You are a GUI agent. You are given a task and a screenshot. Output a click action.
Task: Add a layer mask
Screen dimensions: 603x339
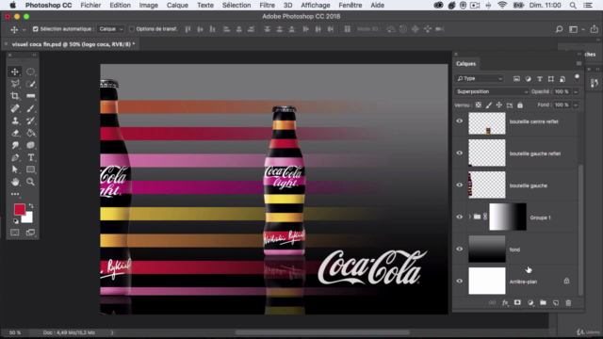tap(517, 303)
